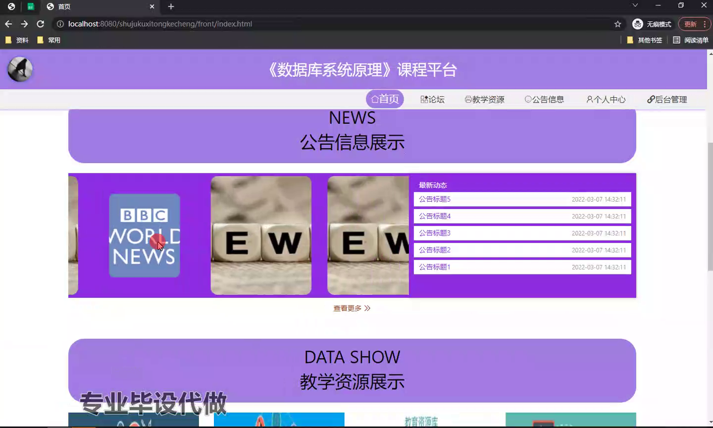Click the 最新动态 heading text
Screen dimensions: 713x428
(433, 185)
